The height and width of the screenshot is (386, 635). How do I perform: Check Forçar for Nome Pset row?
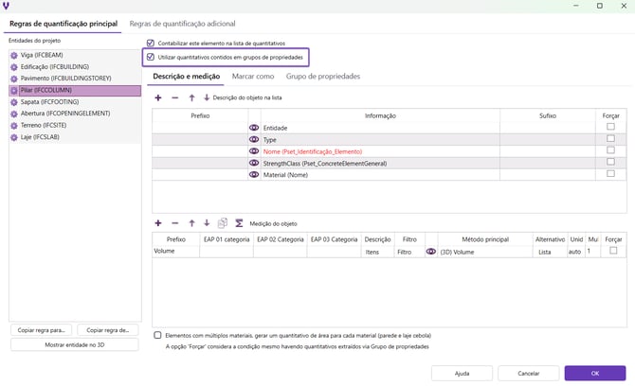pyautogui.click(x=610, y=150)
